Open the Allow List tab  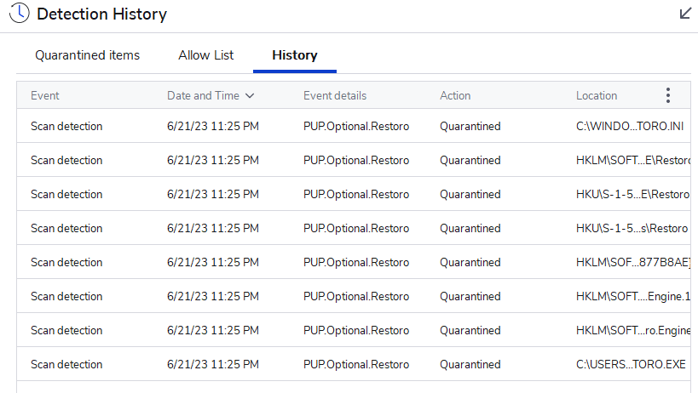point(206,55)
